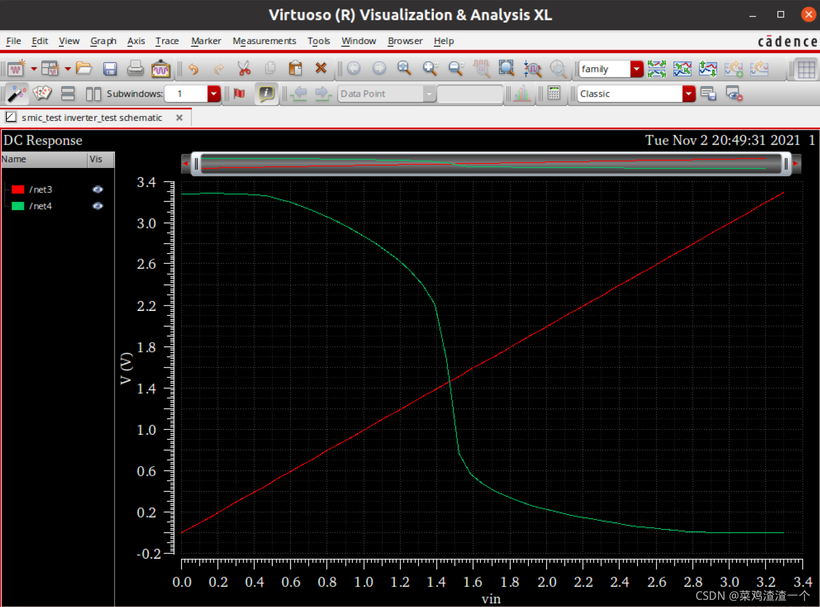Save the graph with the floppy disk icon
The image size is (820, 607).
pyautogui.click(x=110, y=69)
